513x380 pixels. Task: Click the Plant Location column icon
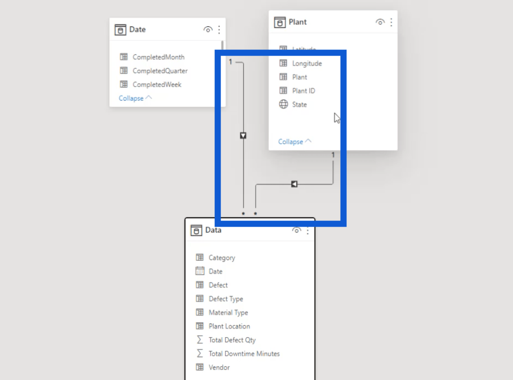pyautogui.click(x=200, y=326)
